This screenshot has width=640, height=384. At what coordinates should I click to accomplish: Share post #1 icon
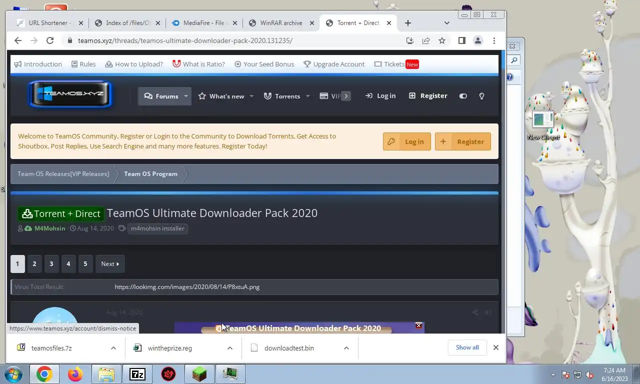(475, 312)
